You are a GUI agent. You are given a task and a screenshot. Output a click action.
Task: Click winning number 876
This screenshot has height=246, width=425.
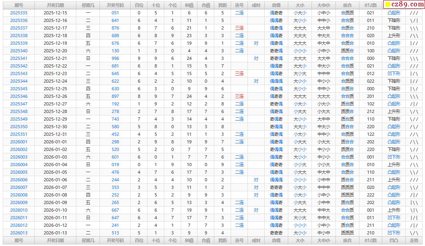click(x=115, y=28)
